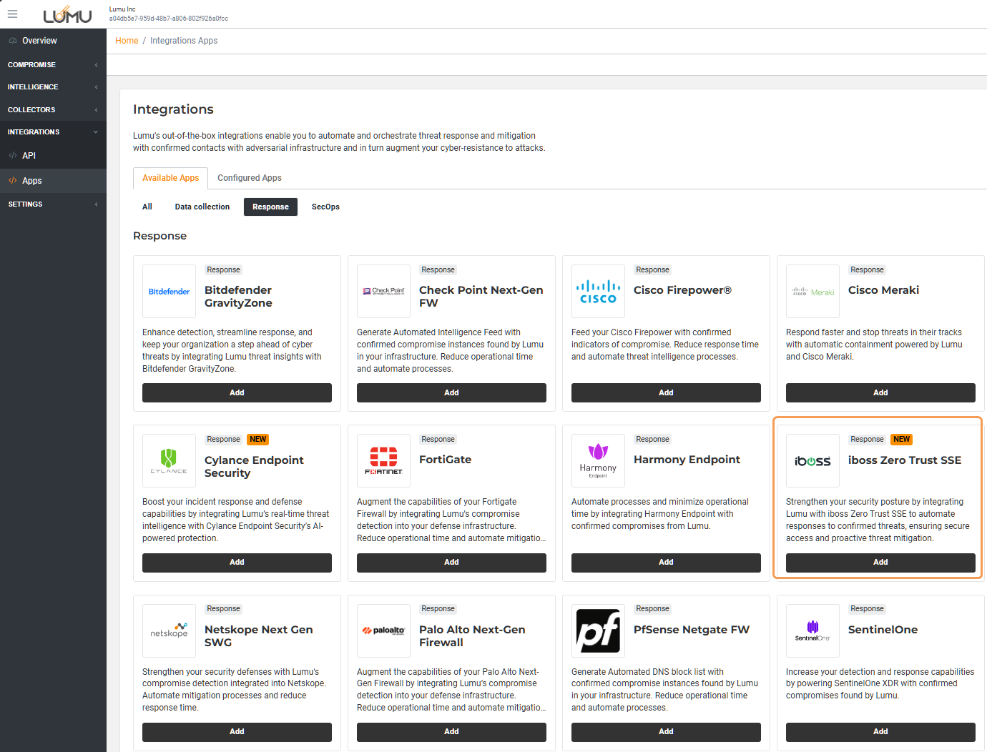
Task: Click the Harmony Endpoint logo
Action: 598,461
